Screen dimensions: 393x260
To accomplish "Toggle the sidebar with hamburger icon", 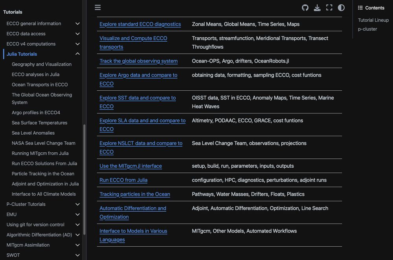I will point(98,7).
